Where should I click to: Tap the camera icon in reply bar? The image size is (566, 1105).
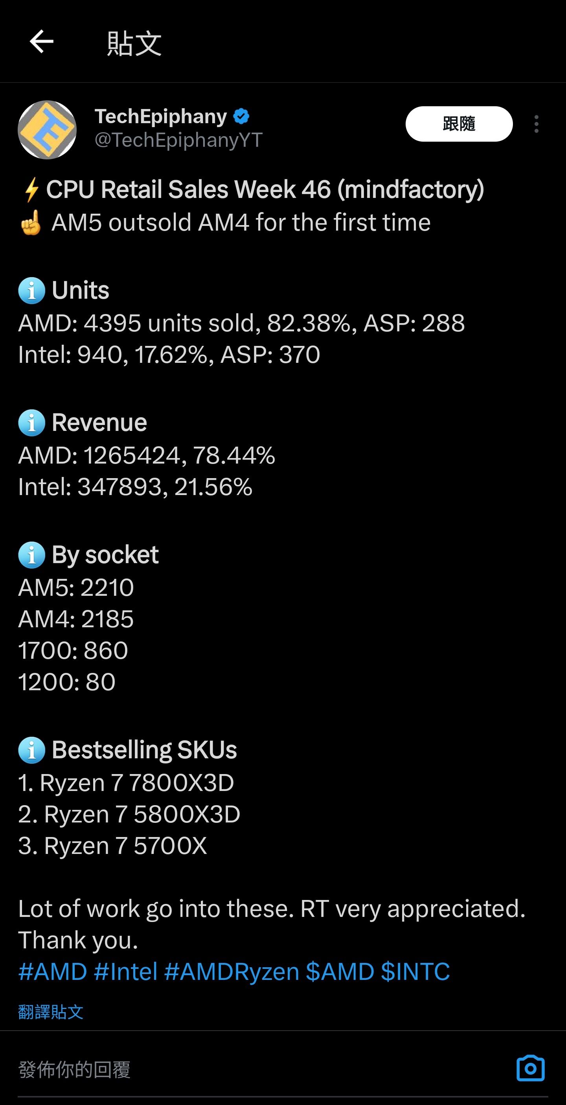coord(530,1068)
